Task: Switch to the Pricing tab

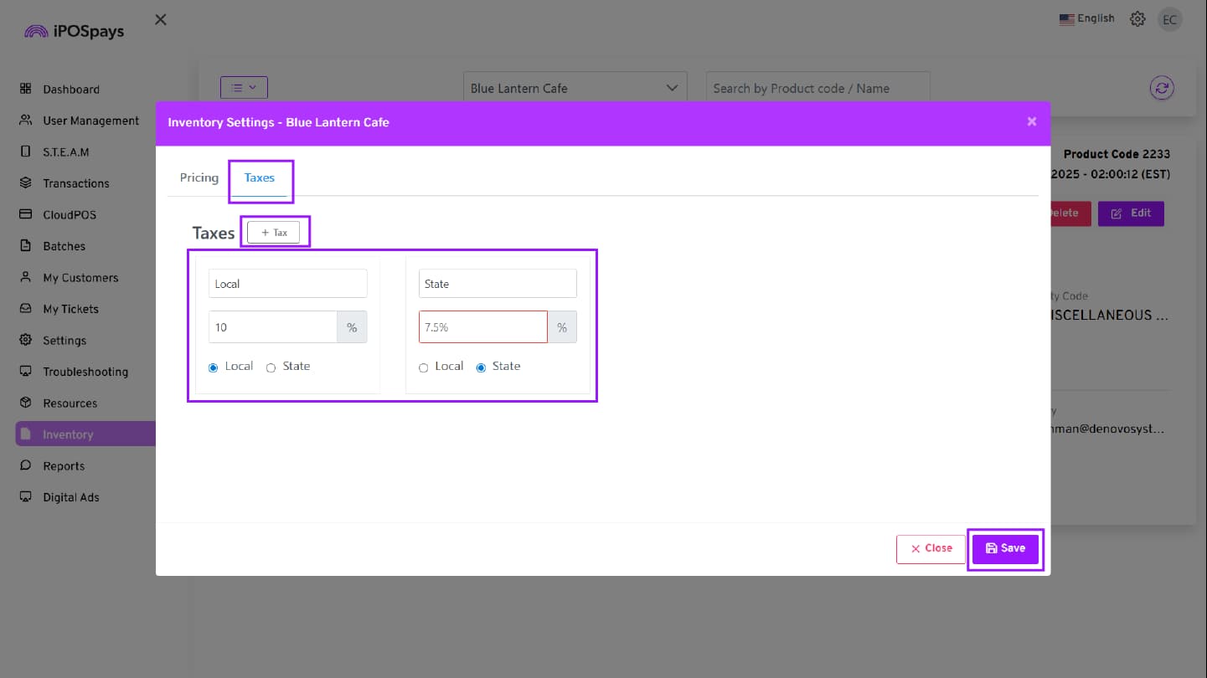Action: pyautogui.click(x=199, y=177)
